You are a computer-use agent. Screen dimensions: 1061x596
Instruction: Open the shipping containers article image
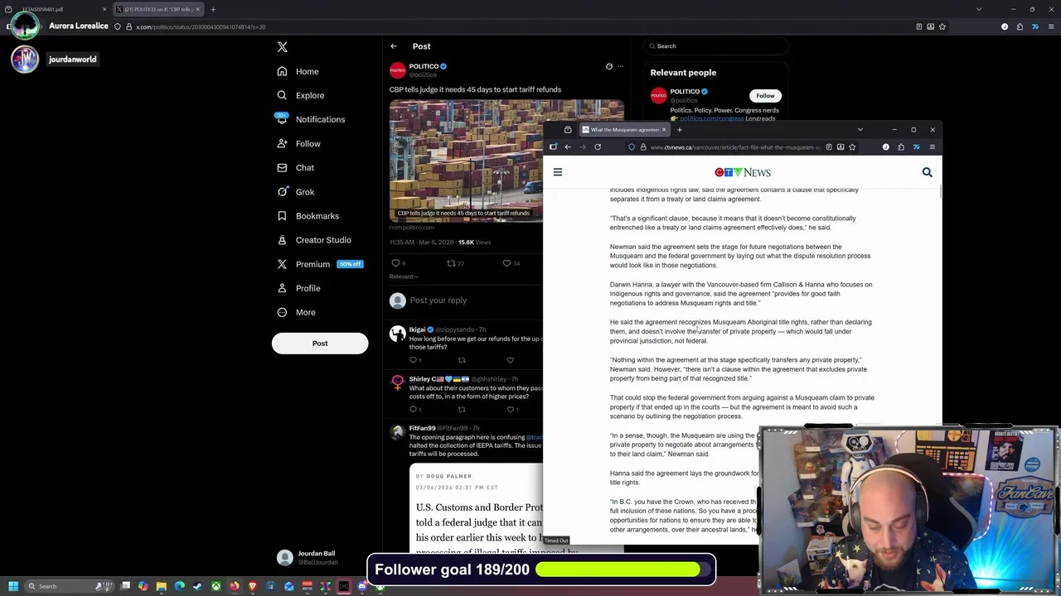pos(466,161)
